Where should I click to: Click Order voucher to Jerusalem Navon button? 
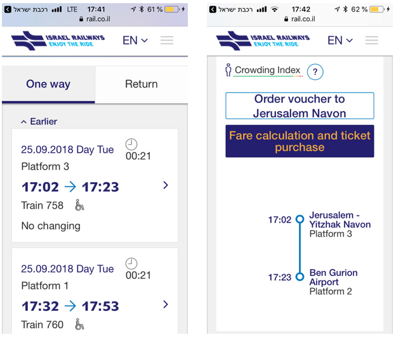pyautogui.click(x=300, y=106)
